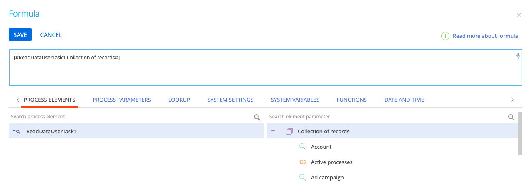Click the search process element magnifier icon

coord(257,117)
